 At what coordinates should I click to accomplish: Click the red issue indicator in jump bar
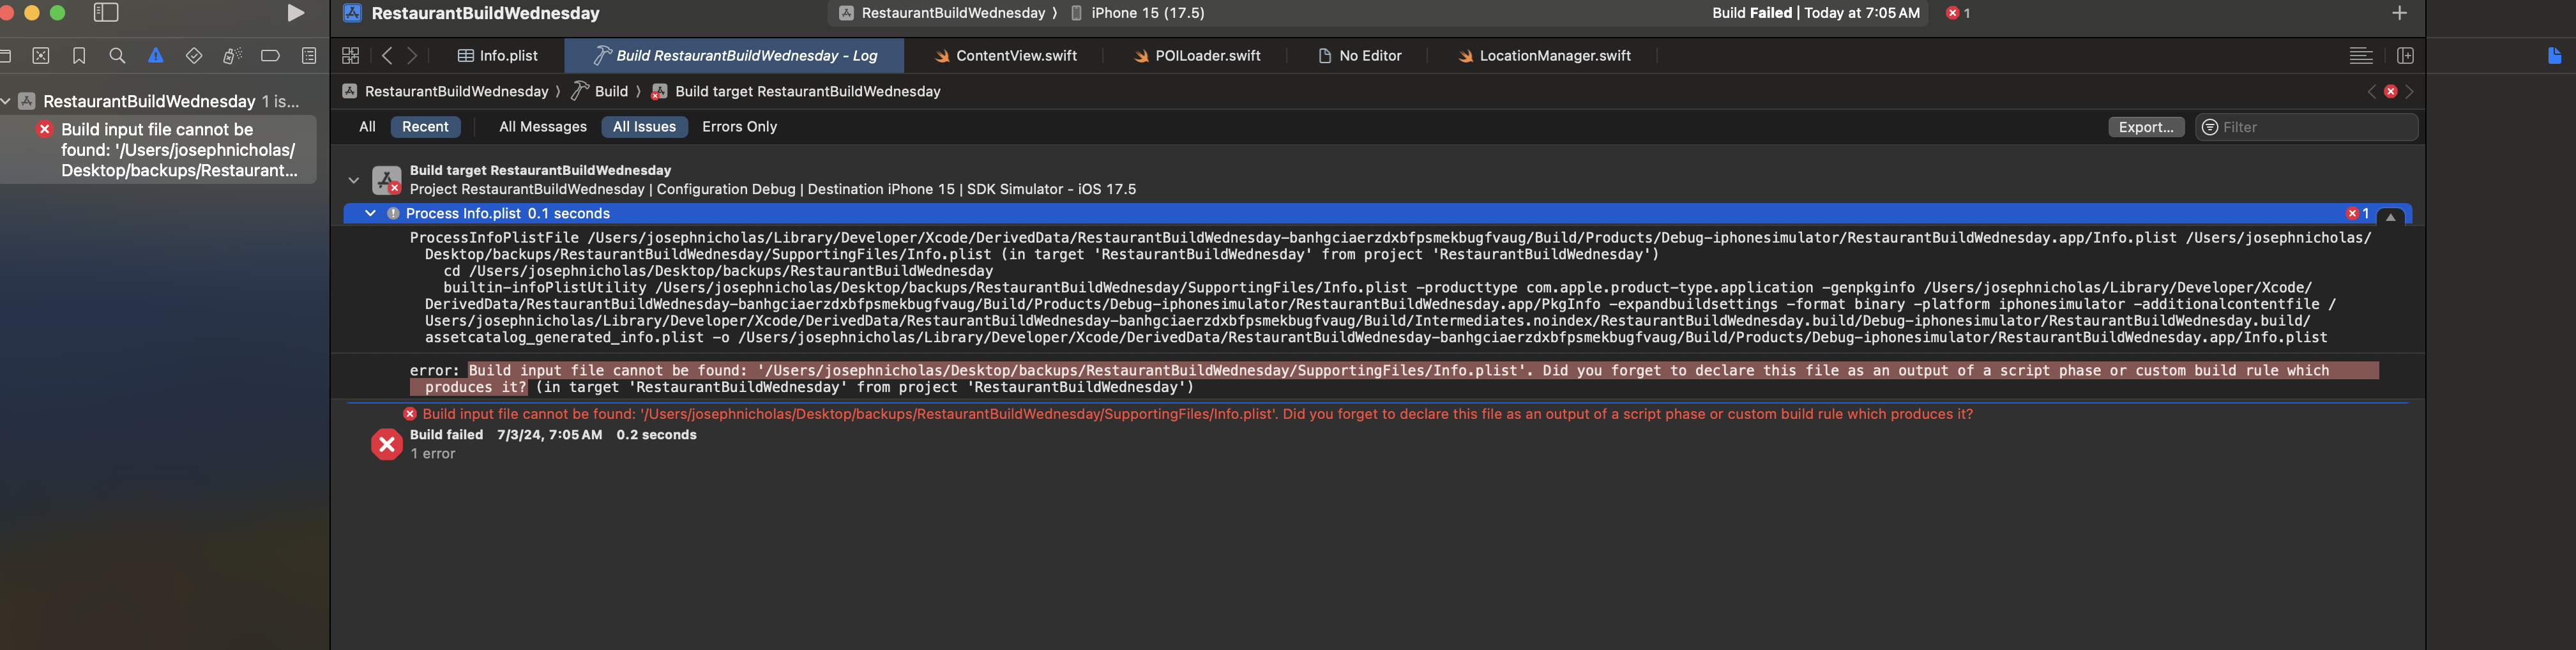click(2390, 91)
